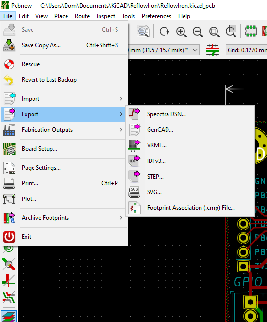The width and height of the screenshot is (267, 322).
Task: Select the layer manager stack icon
Action: pyautogui.click(x=9, y=317)
